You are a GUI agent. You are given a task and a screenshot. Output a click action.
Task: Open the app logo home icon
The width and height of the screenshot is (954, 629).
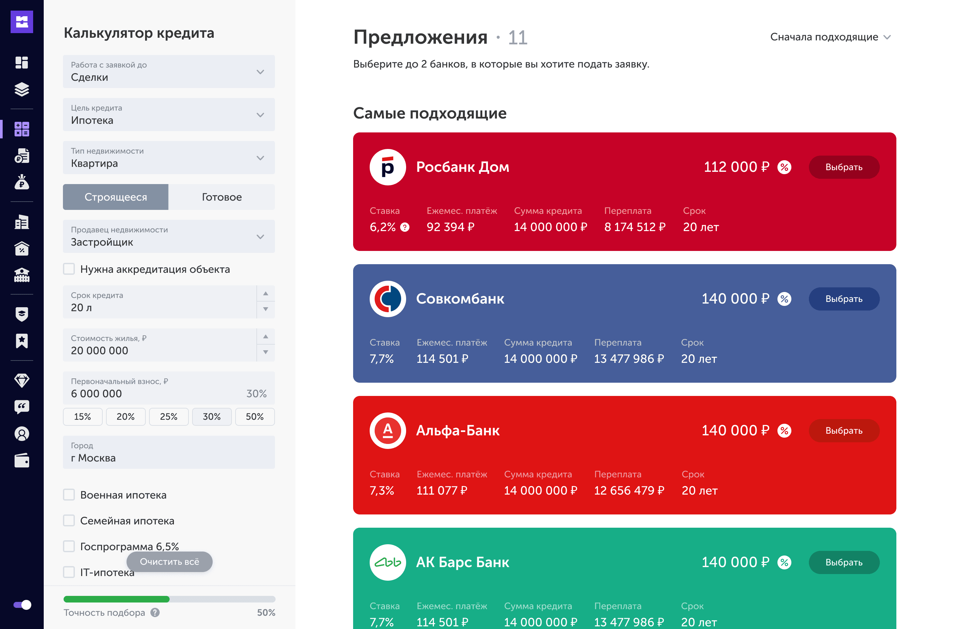tap(22, 22)
